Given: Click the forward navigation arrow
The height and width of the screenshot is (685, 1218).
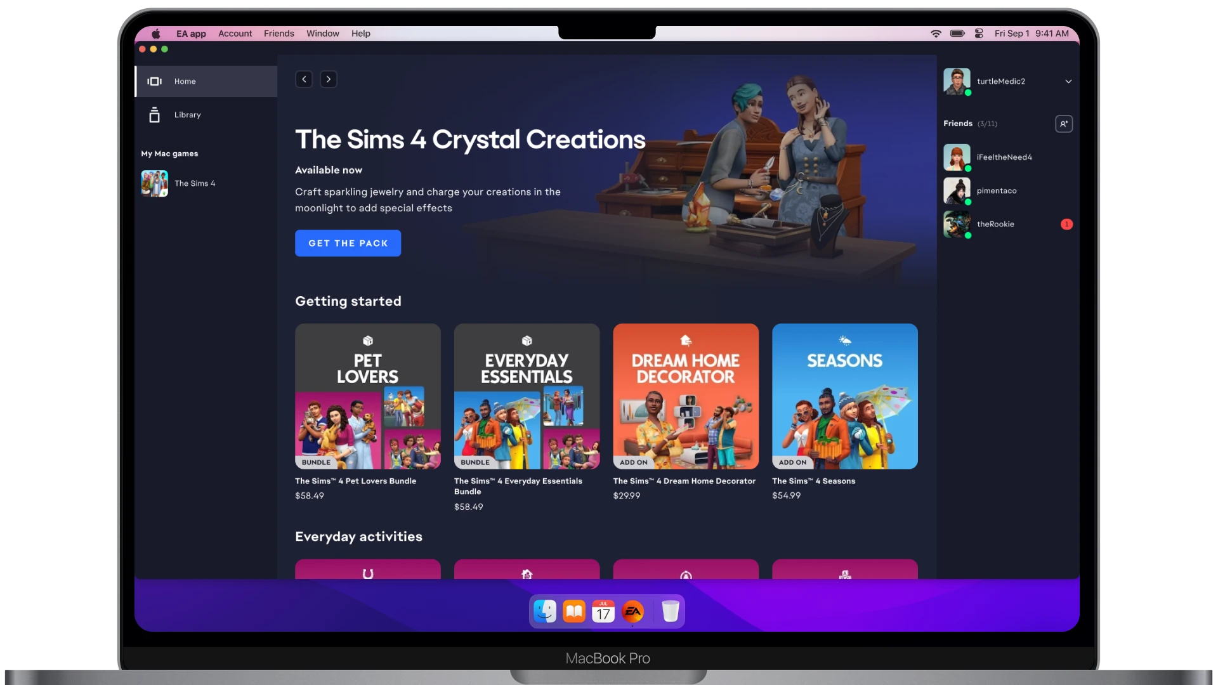Looking at the screenshot, I should pos(327,79).
